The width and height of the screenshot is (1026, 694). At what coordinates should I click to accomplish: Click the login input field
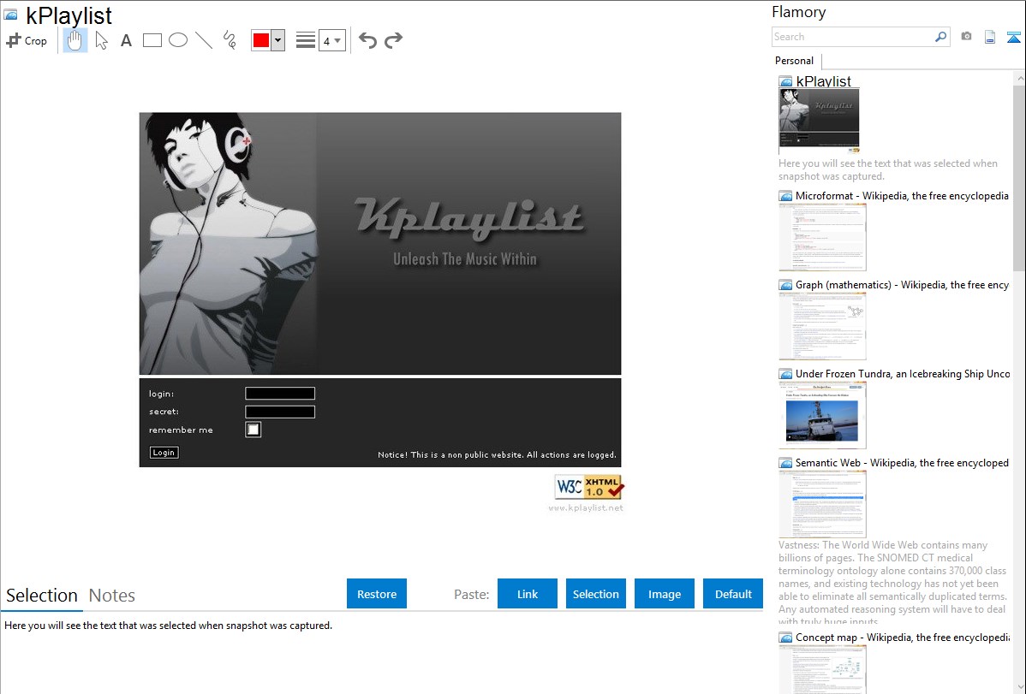280,393
